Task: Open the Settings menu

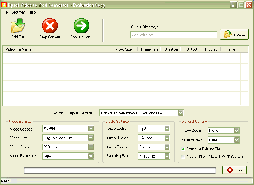Action: 18,12
